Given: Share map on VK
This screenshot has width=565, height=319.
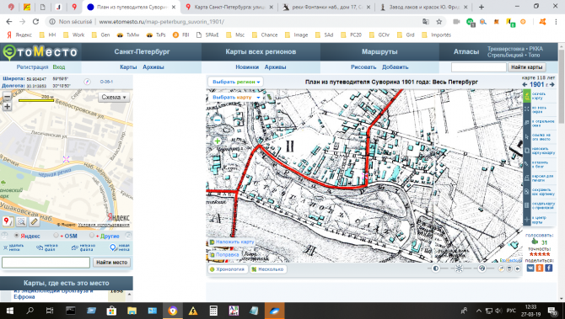Looking at the screenshot, I should click(530, 268).
